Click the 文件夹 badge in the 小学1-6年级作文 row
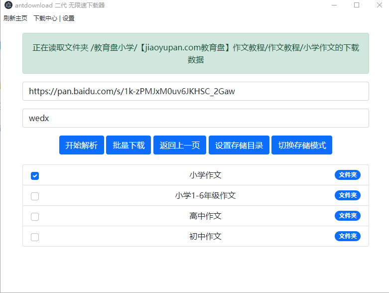This screenshot has height=293, width=389. (348, 195)
